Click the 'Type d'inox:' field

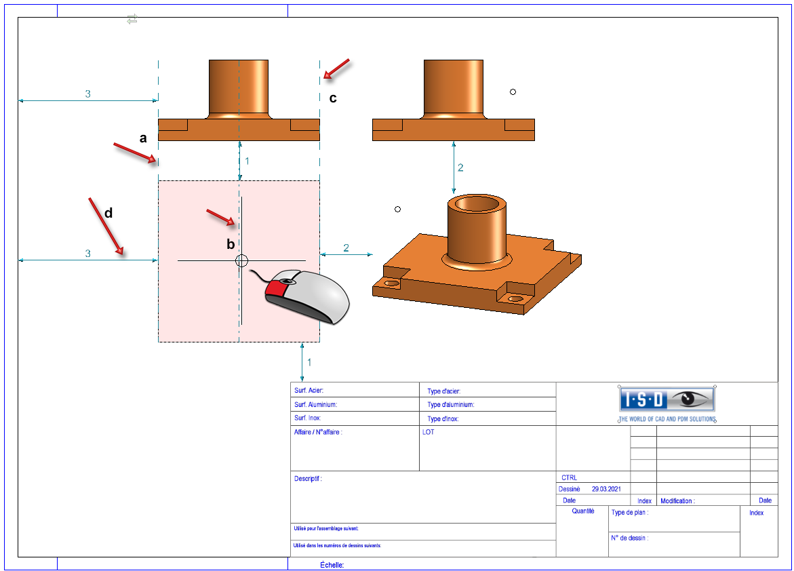(x=488, y=418)
